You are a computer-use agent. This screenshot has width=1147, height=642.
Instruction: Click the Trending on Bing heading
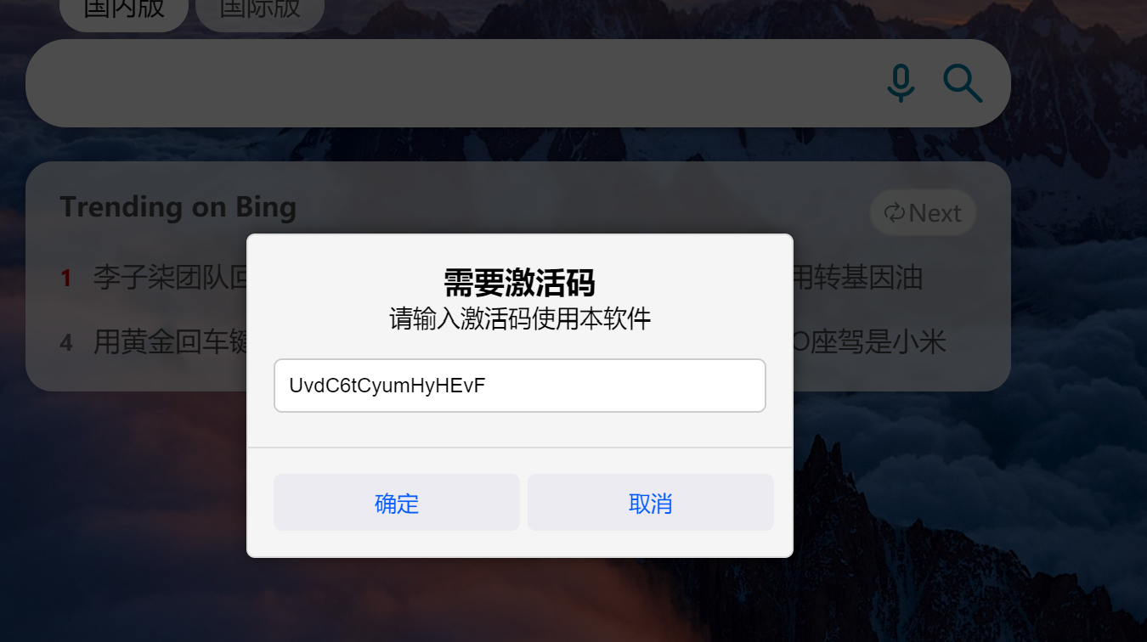click(178, 206)
